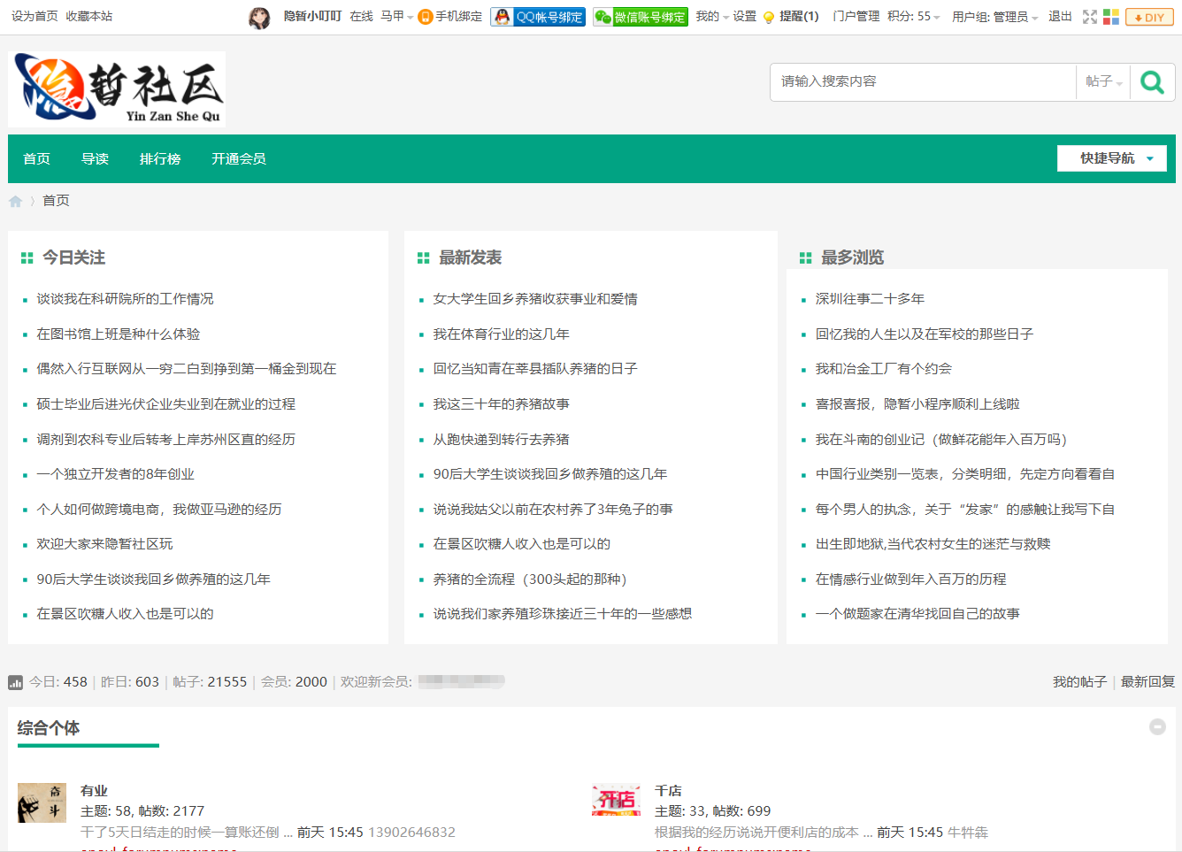This screenshot has width=1182, height=852.
Task: Click the 收藏本站 link
Action: pos(89,17)
